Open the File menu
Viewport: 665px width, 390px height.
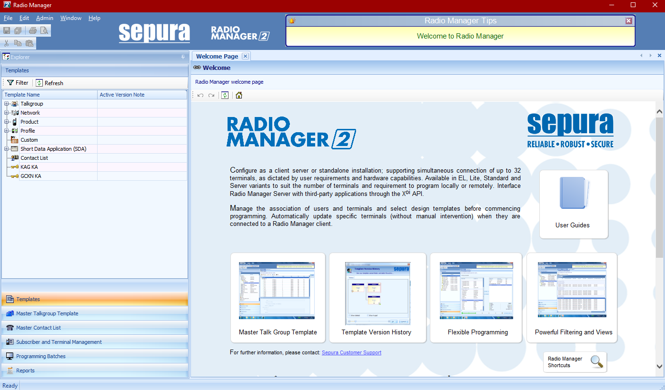[x=8, y=18]
